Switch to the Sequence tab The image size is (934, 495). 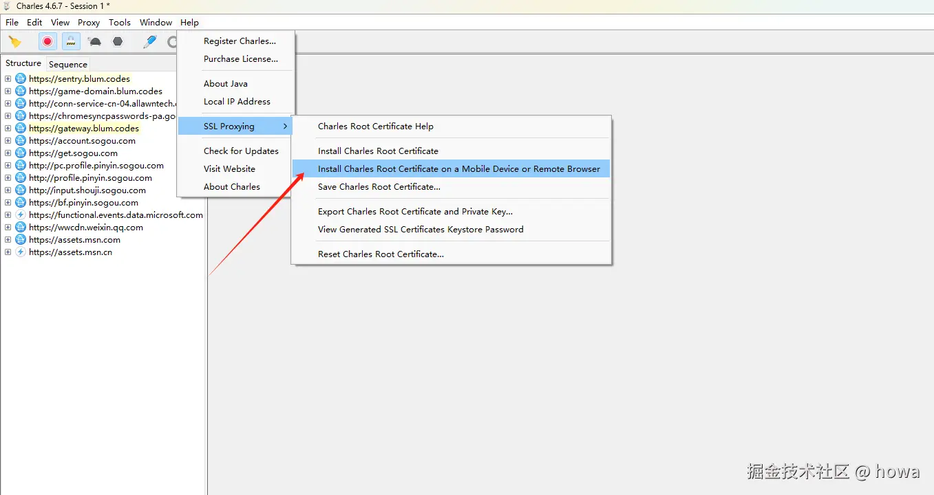[68, 64]
